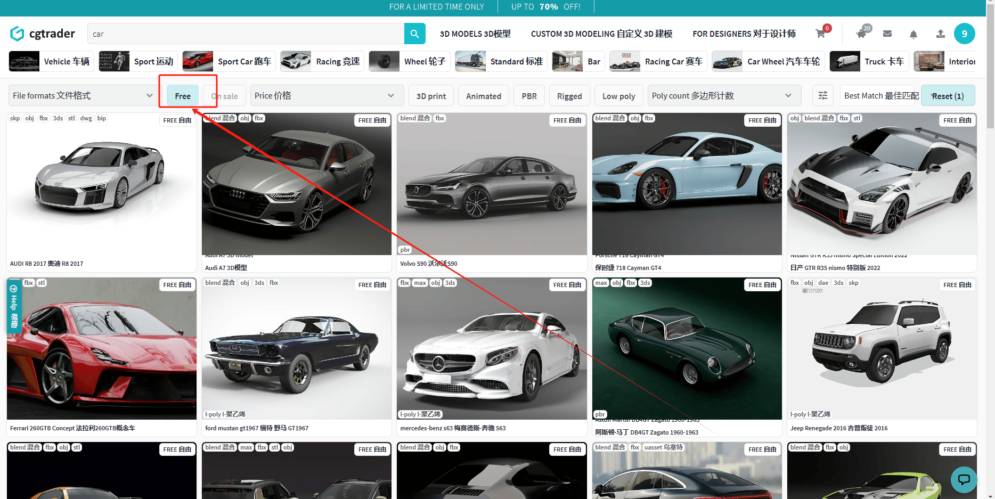The width and height of the screenshot is (995, 499).
Task: Click the upload model icon
Action: click(x=940, y=34)
